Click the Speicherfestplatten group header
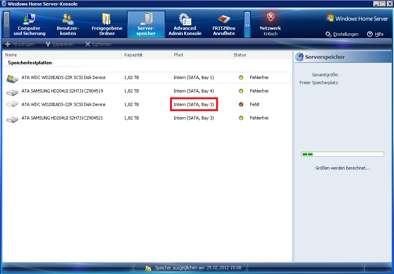This screenshot has height=274, width=394. [30, 63]
